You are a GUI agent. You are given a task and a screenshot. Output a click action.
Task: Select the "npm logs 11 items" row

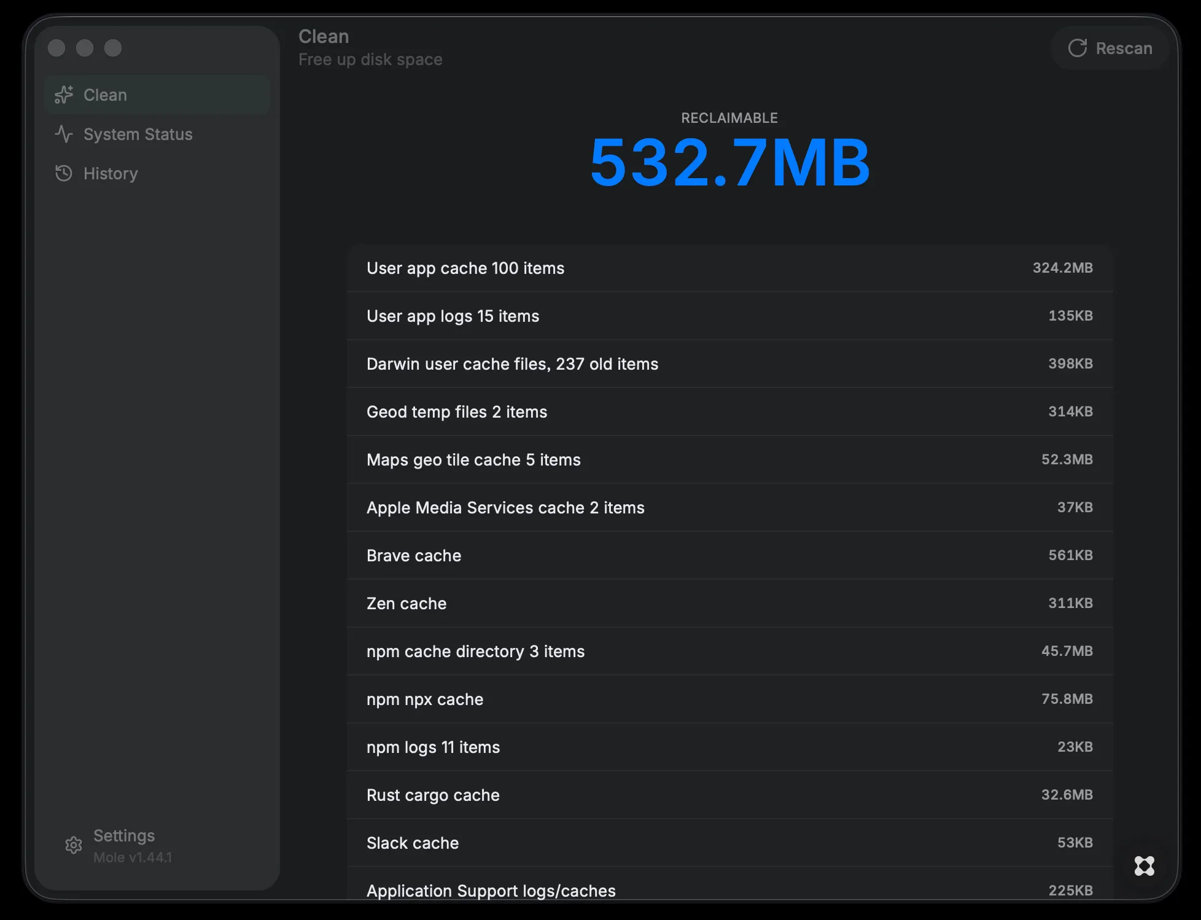729,747
